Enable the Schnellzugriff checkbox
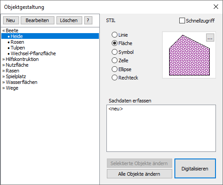 point(182,21)
